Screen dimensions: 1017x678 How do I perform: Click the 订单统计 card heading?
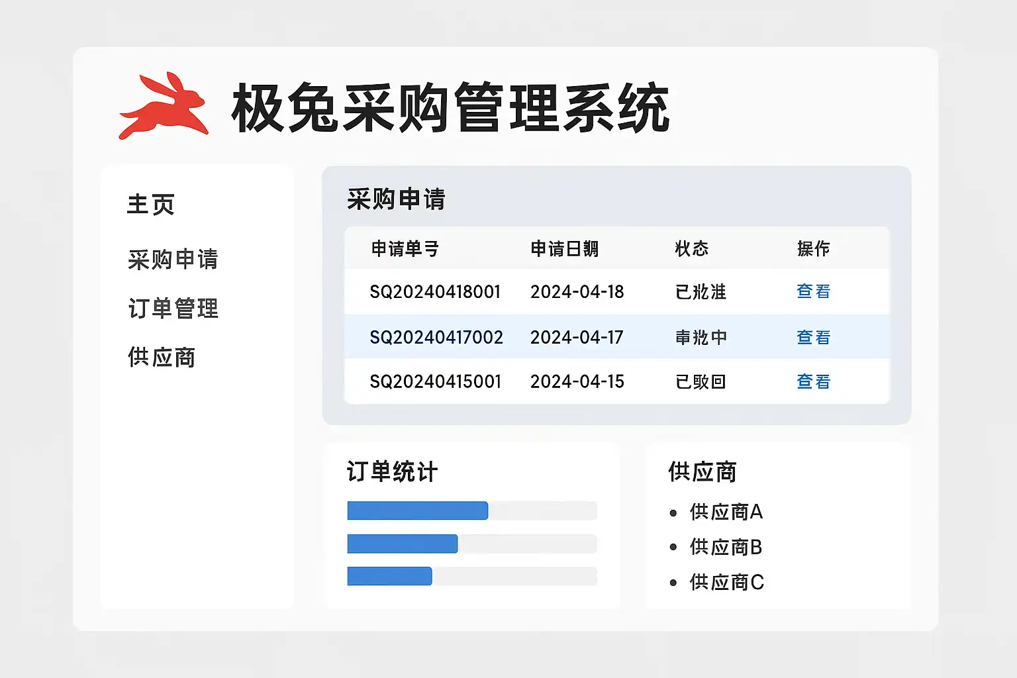coord(392,472)
